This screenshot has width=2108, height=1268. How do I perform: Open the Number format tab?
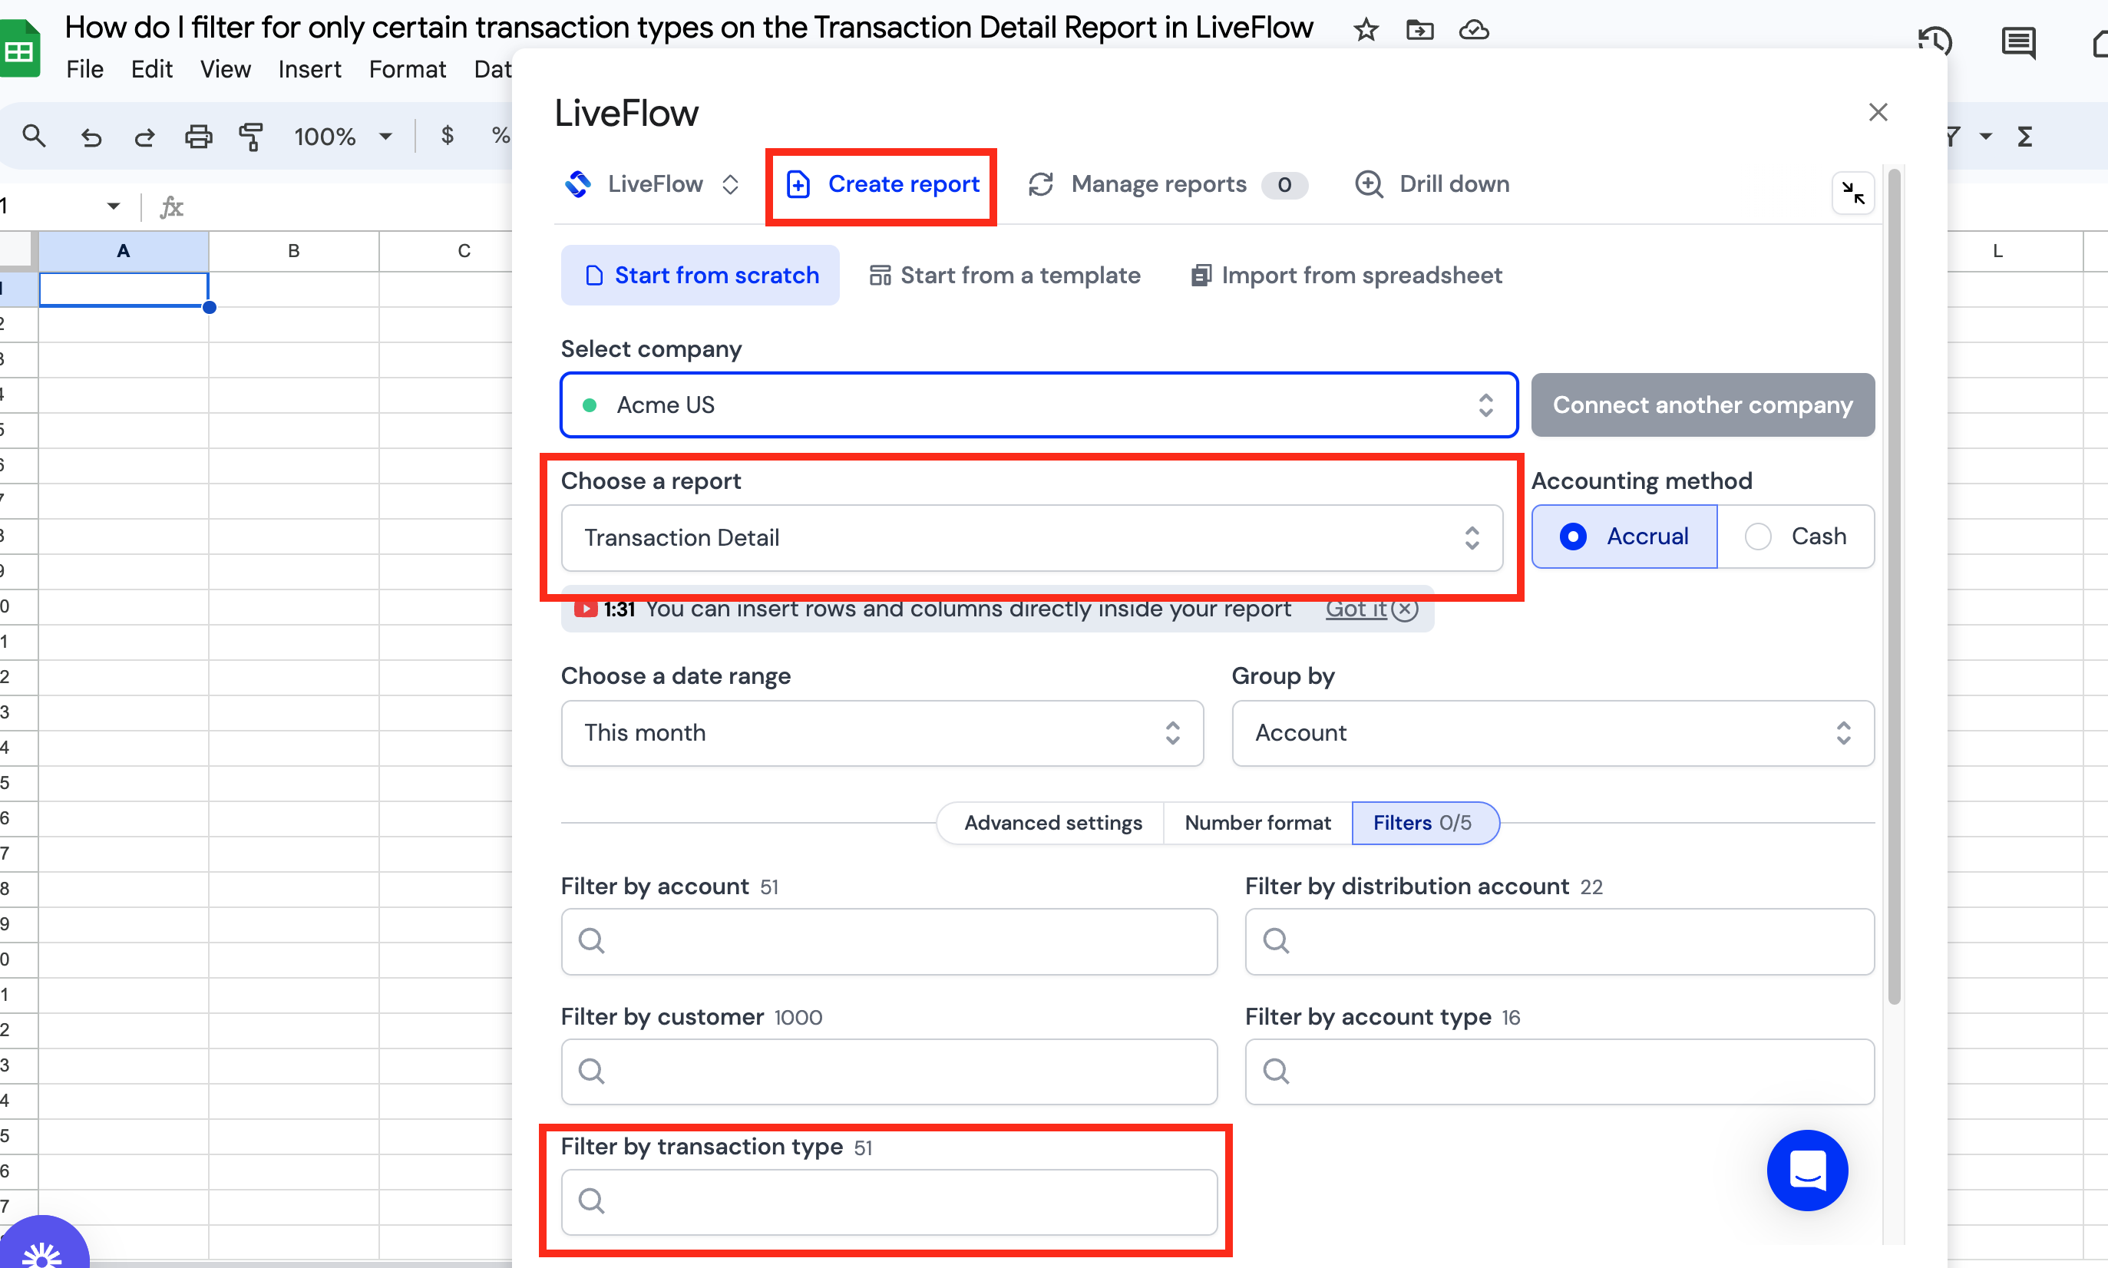tap(1257, 823)
